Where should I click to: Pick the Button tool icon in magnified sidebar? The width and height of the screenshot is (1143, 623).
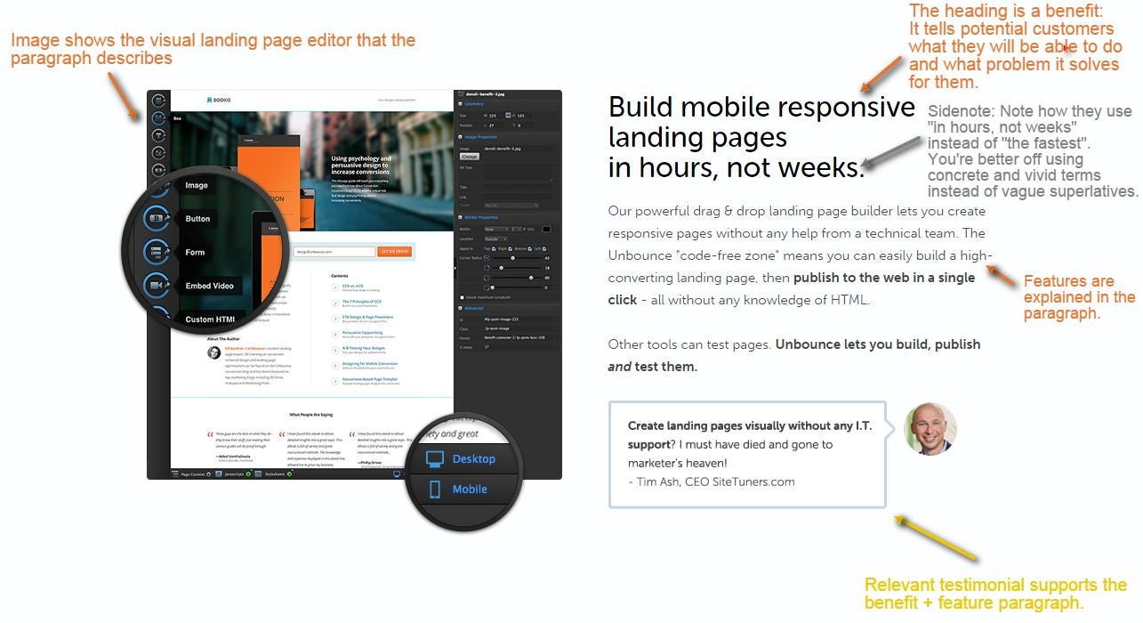click(158, 218)
